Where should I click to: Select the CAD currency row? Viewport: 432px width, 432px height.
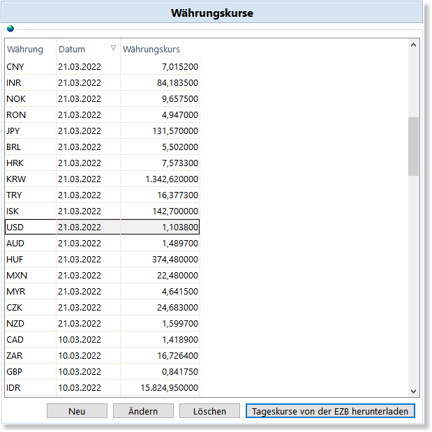point(16,340)
